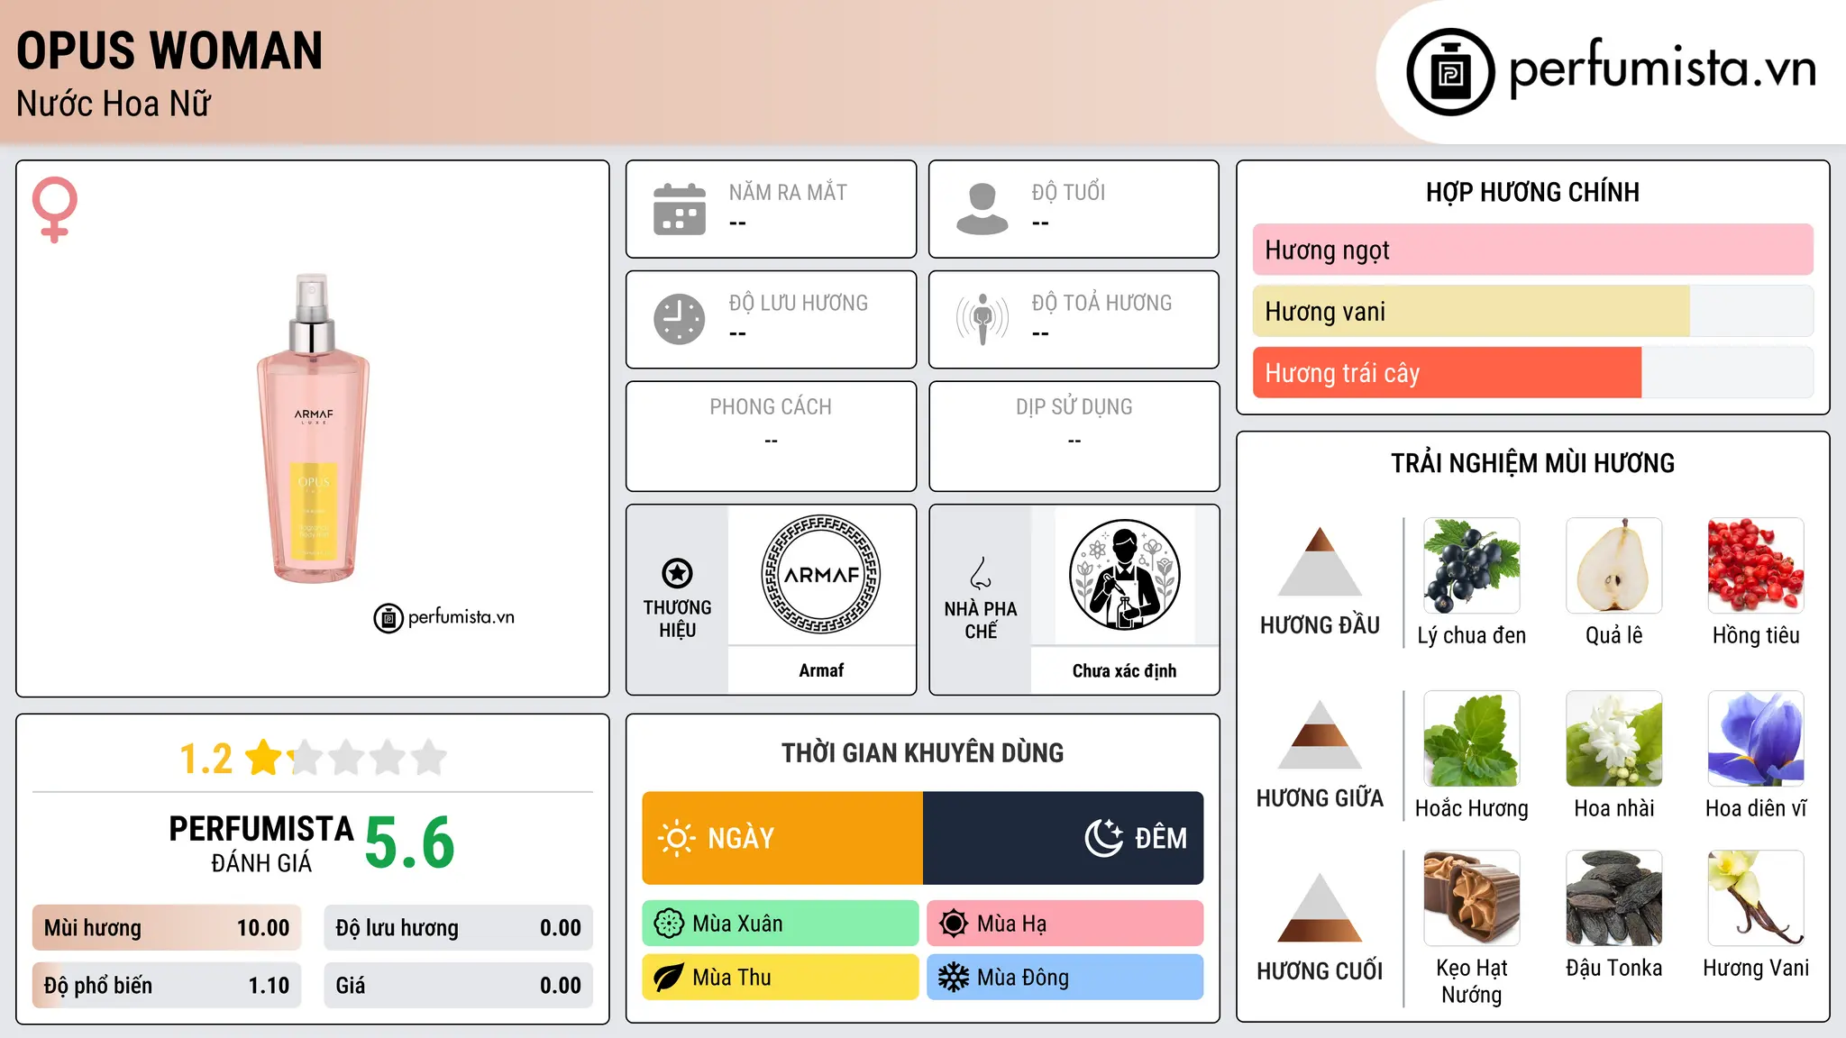
Task: Click the Hương đầu pyramid icon
Action: (1320, 561)
